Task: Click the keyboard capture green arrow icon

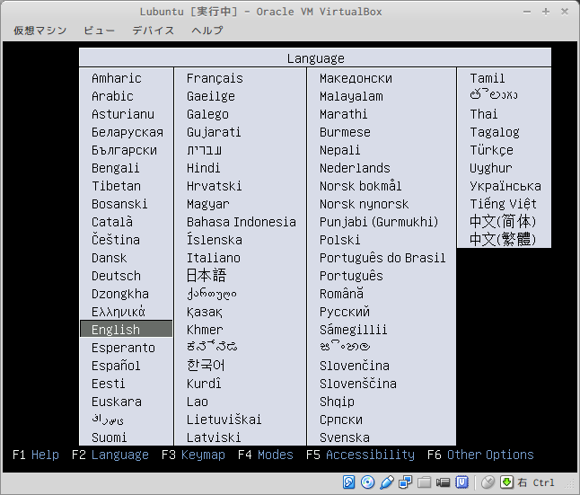Action: (x=506, y=482)
